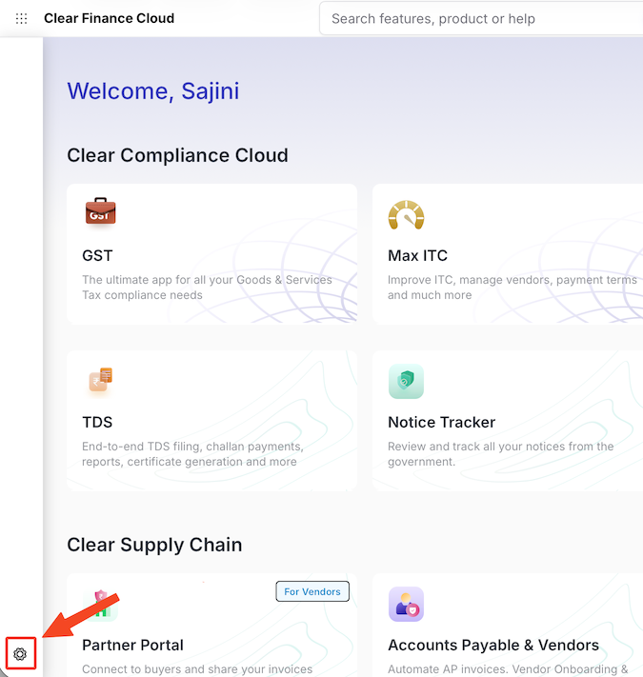
Task: Open Partner Portal title
Action: click(132, 645)
